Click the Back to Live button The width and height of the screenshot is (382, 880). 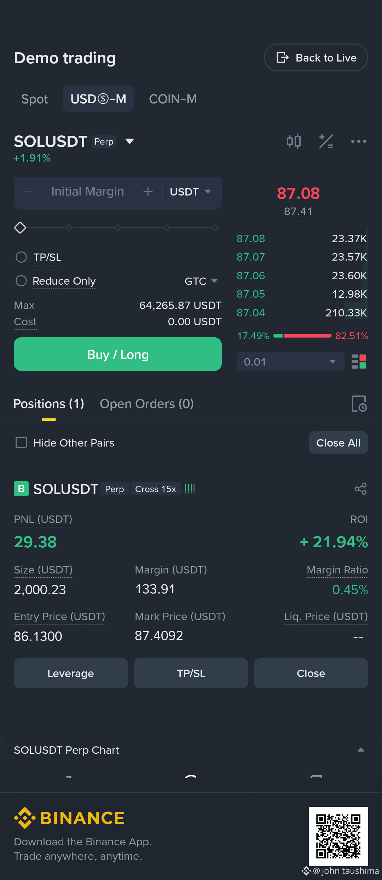click(x=316, y=58)
